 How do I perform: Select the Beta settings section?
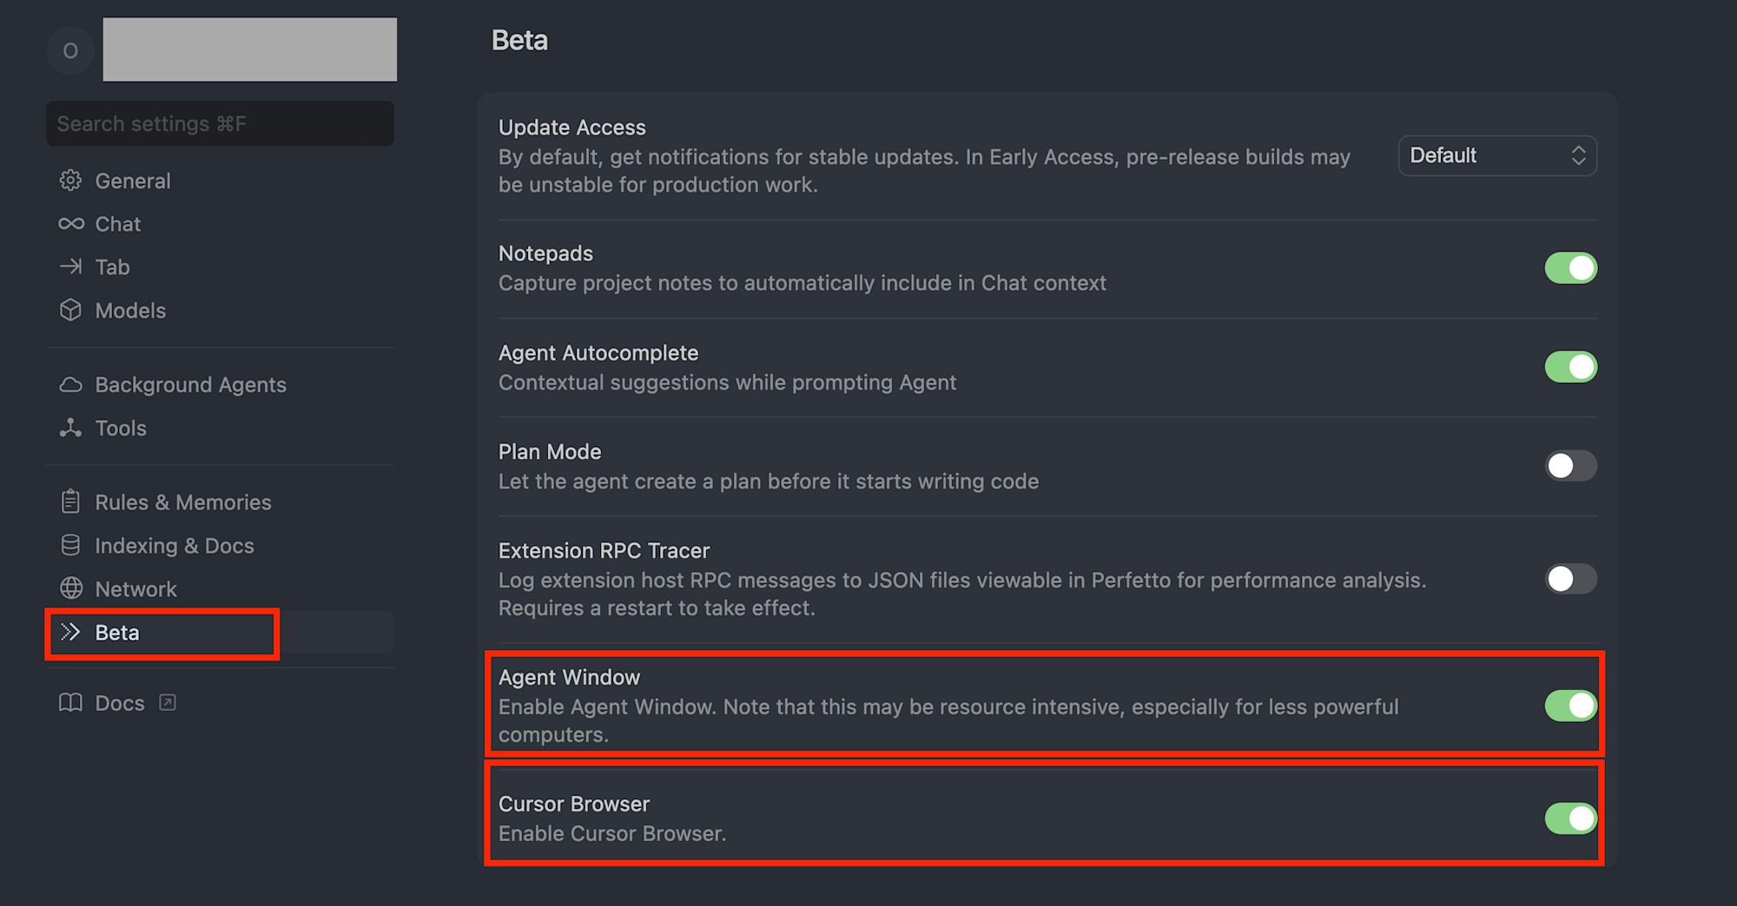pos(117,633)
